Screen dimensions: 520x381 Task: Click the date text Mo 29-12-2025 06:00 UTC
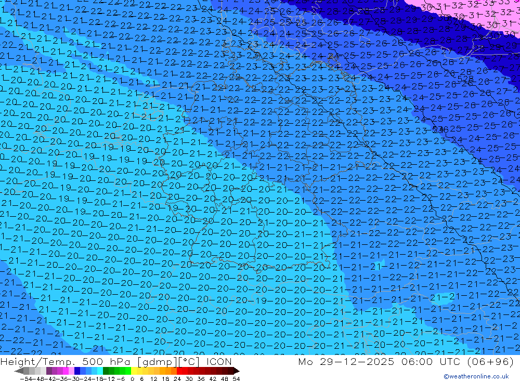tap(381, 361)
